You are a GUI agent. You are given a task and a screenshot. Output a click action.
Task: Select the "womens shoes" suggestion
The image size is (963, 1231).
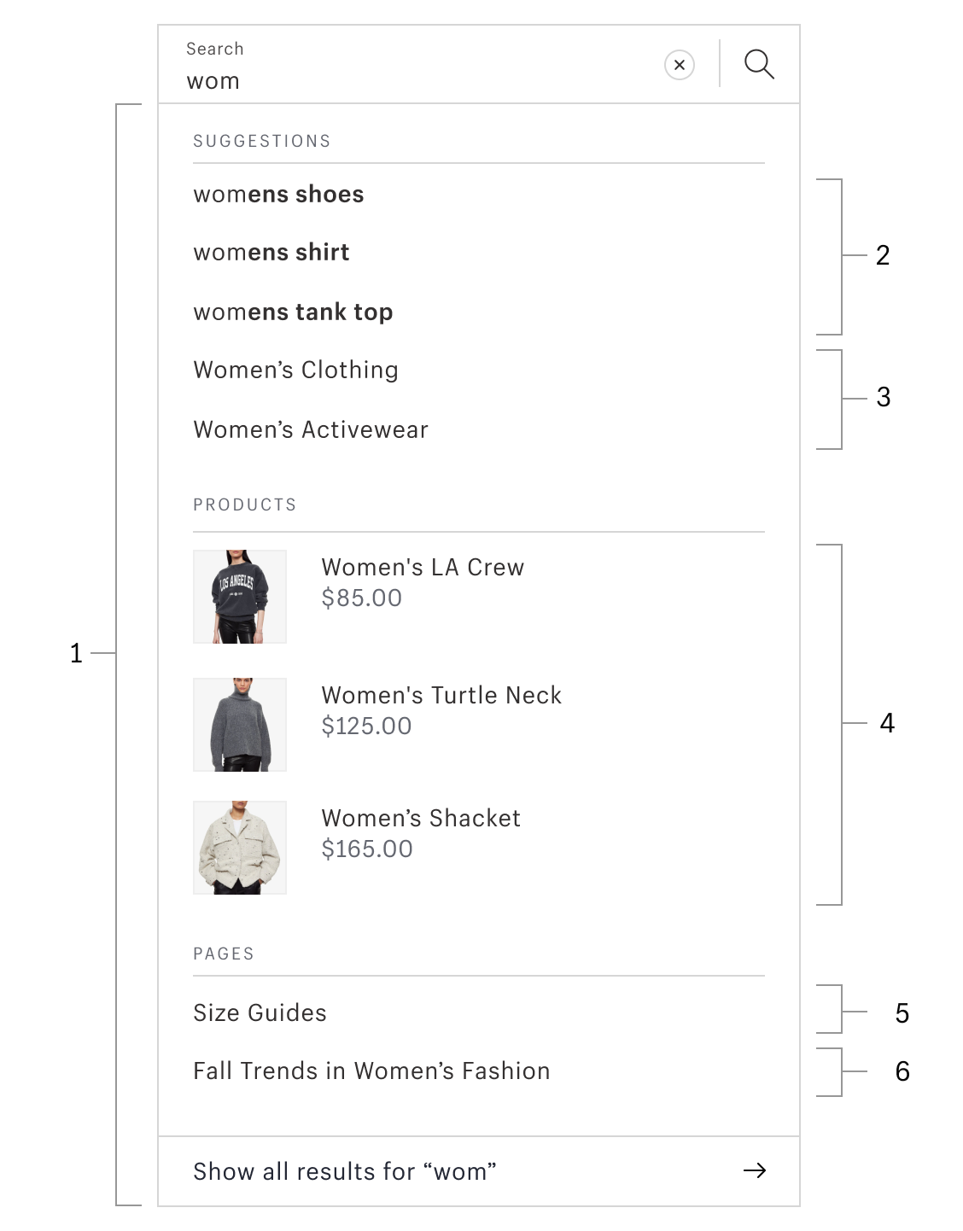[278, 195]
